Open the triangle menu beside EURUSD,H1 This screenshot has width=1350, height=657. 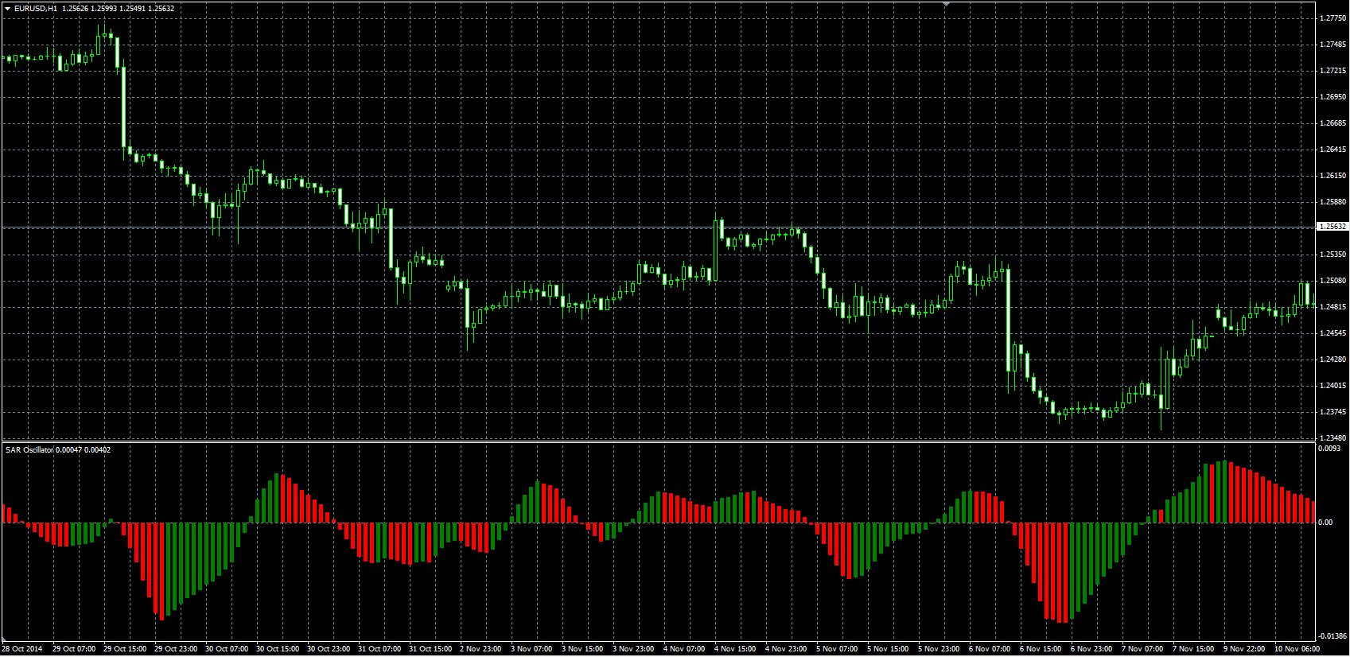coord(8,8)
